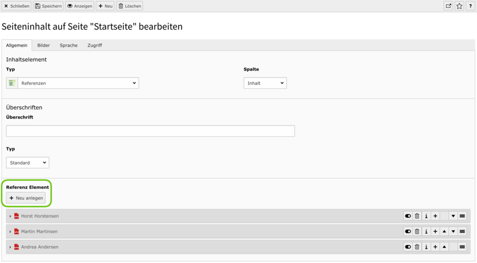Create a new reference with Neu anlegen
Viewport: 477px width, 263px height.
point(26,198)
